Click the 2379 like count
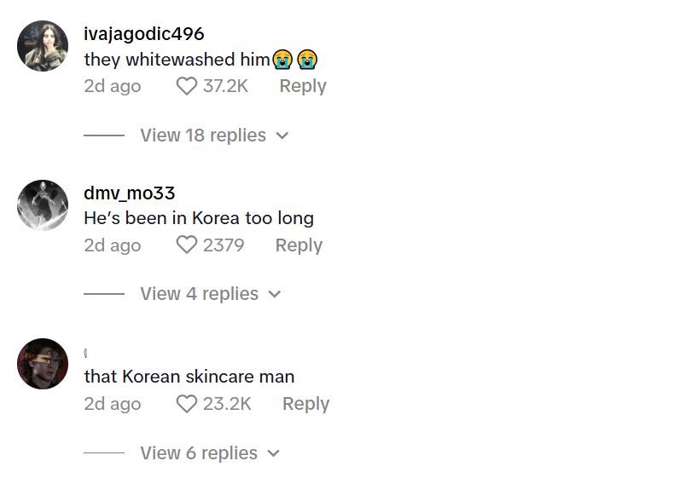Screen dimensions: 674x484 click(224, 245)
